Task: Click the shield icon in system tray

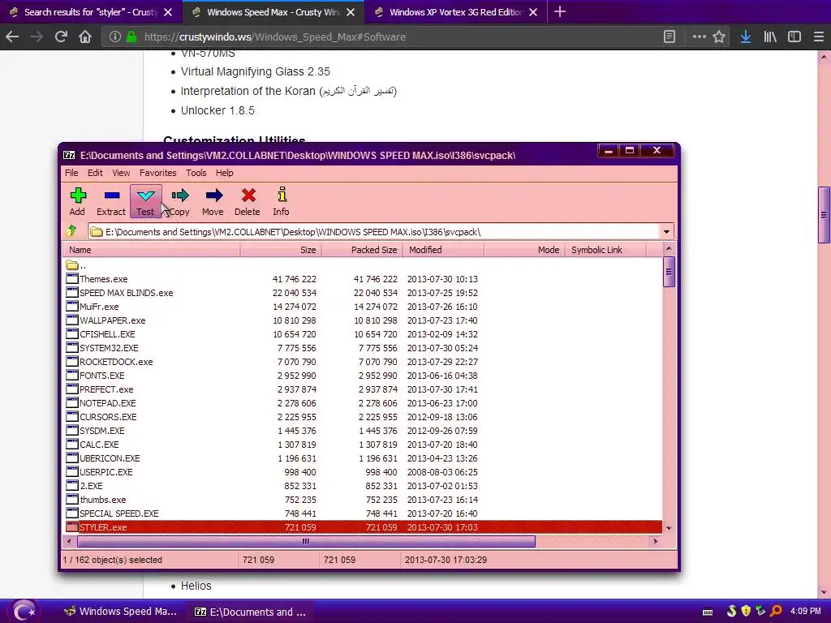Action: point(746,611)
